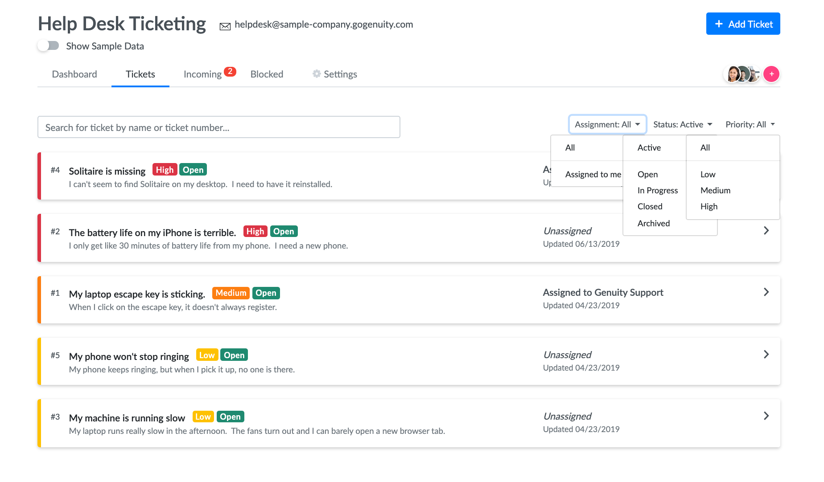Image resolution: width=824 pixels, height=482 pixels.
Task: Click chevron arrow on slow machine ticket
Action: coord(766,416)
